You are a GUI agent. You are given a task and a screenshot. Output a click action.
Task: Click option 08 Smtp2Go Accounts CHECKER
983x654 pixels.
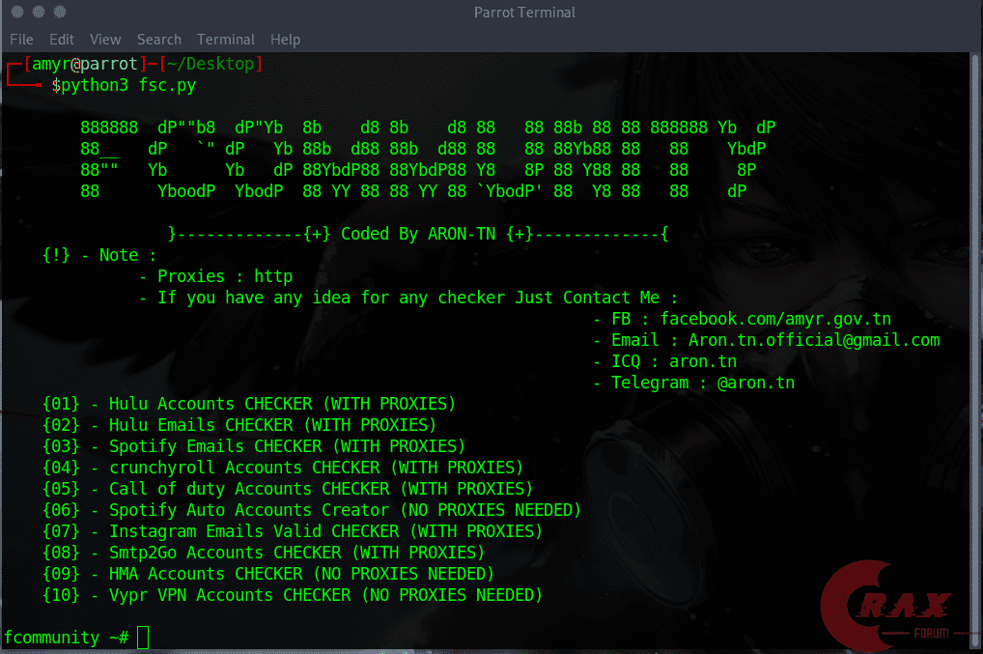pos(264,553)
